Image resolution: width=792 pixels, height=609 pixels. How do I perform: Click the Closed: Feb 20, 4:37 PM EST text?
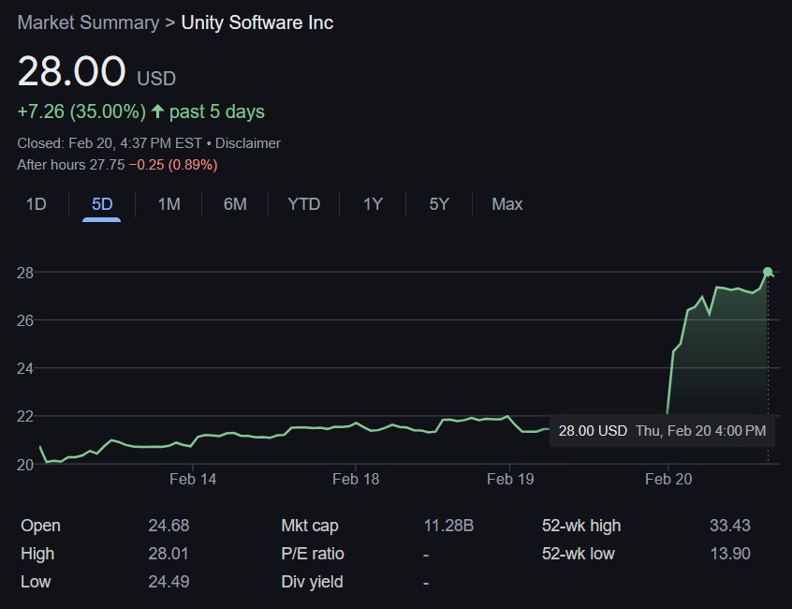coord(110,143)
